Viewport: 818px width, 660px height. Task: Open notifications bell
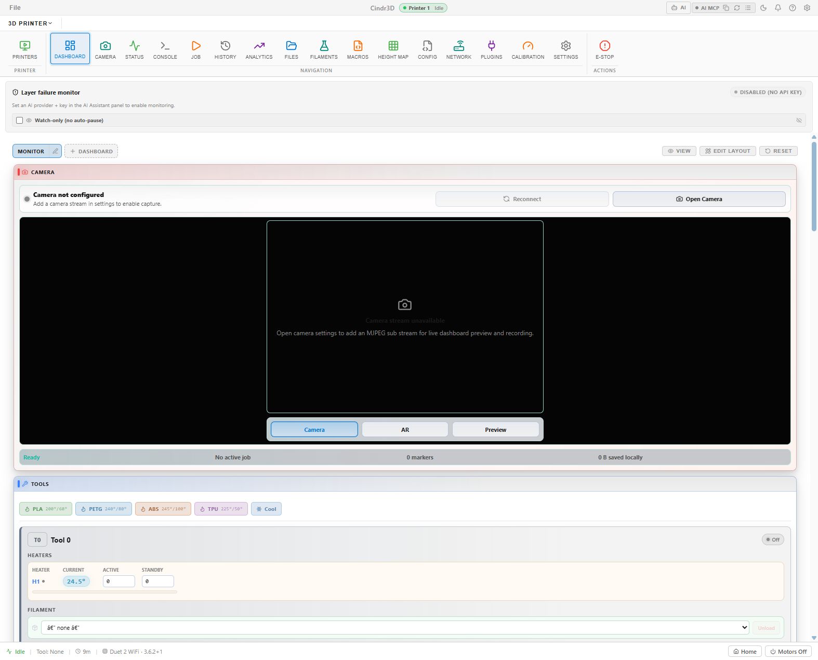(x=778, y=8)
